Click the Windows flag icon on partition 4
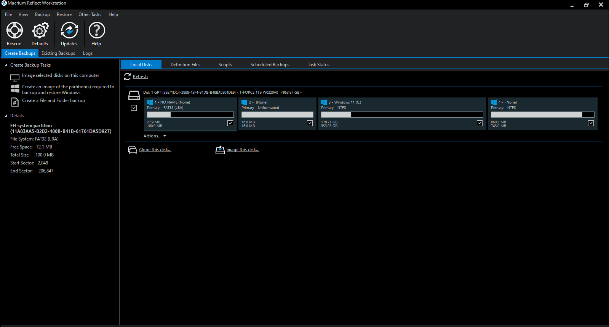 pyautogui.click(x=494, y=102)
